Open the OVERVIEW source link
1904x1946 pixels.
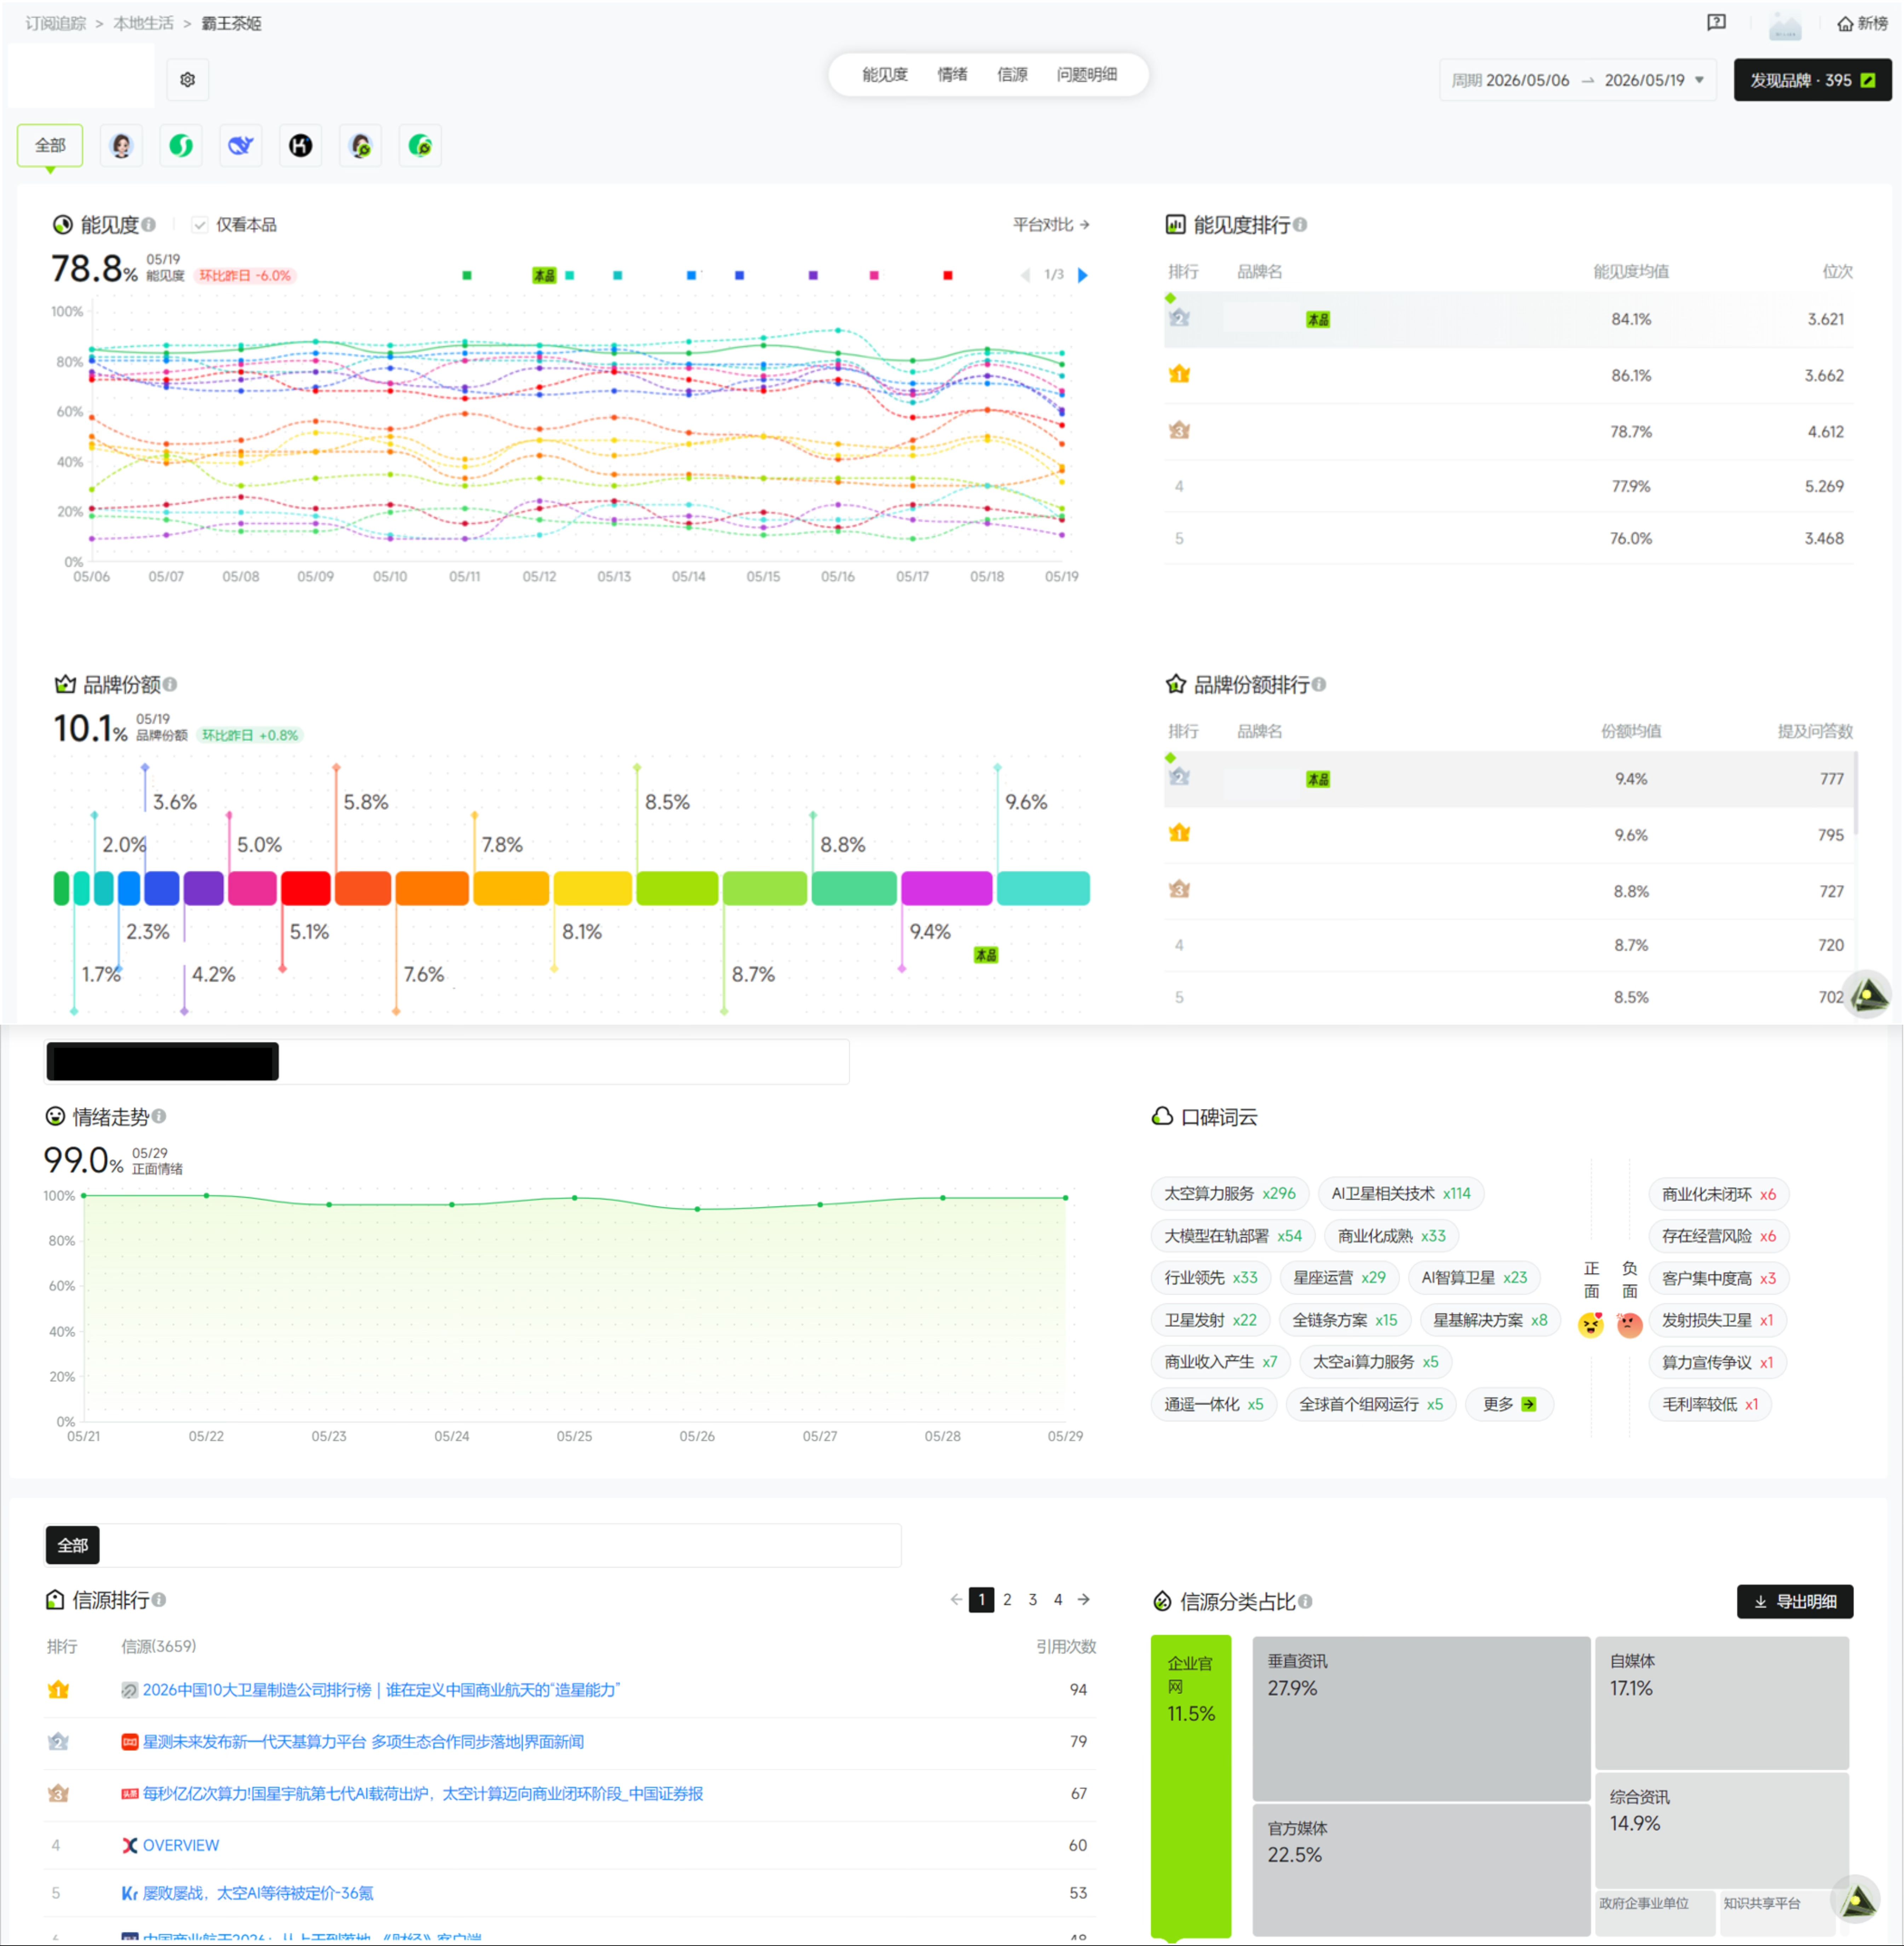tap(181, 1846)
